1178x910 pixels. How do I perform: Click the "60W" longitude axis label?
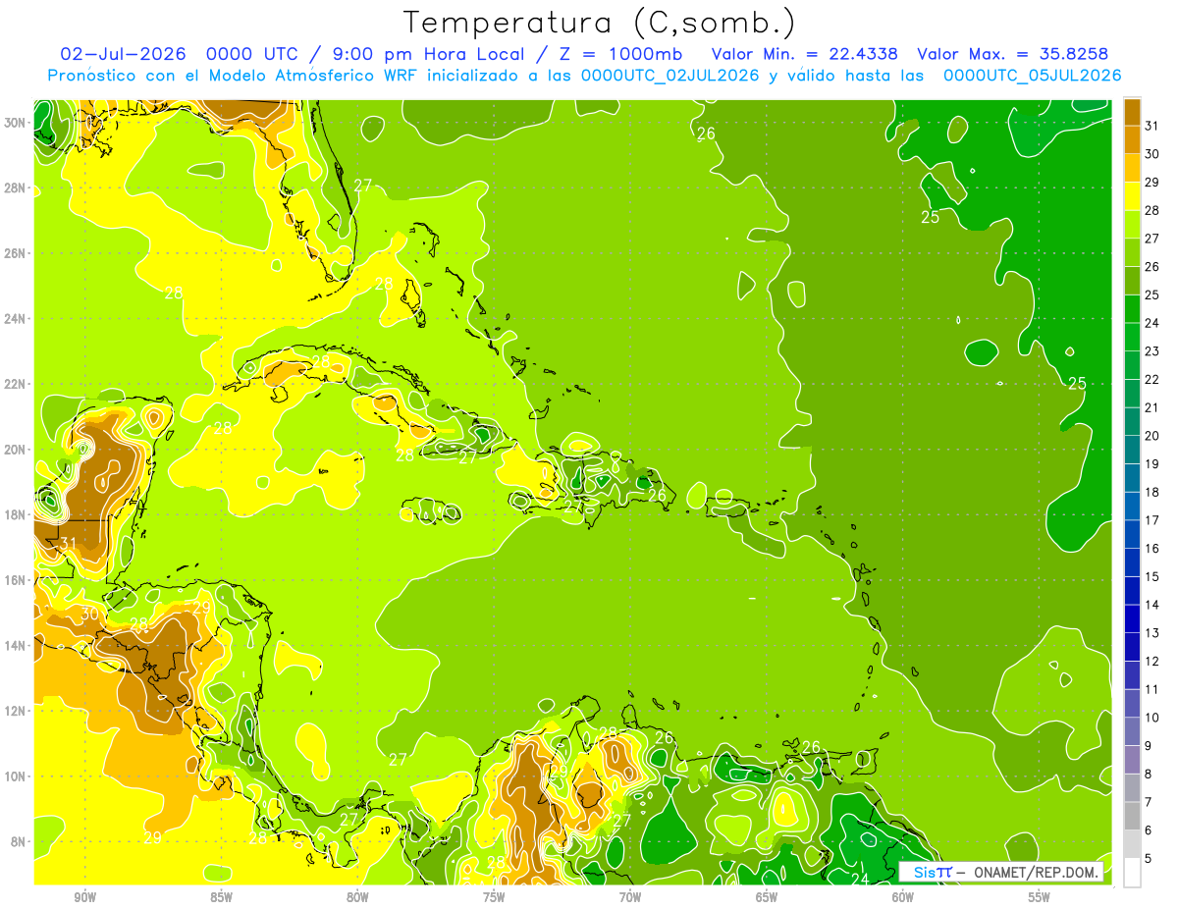pos(903,897)
